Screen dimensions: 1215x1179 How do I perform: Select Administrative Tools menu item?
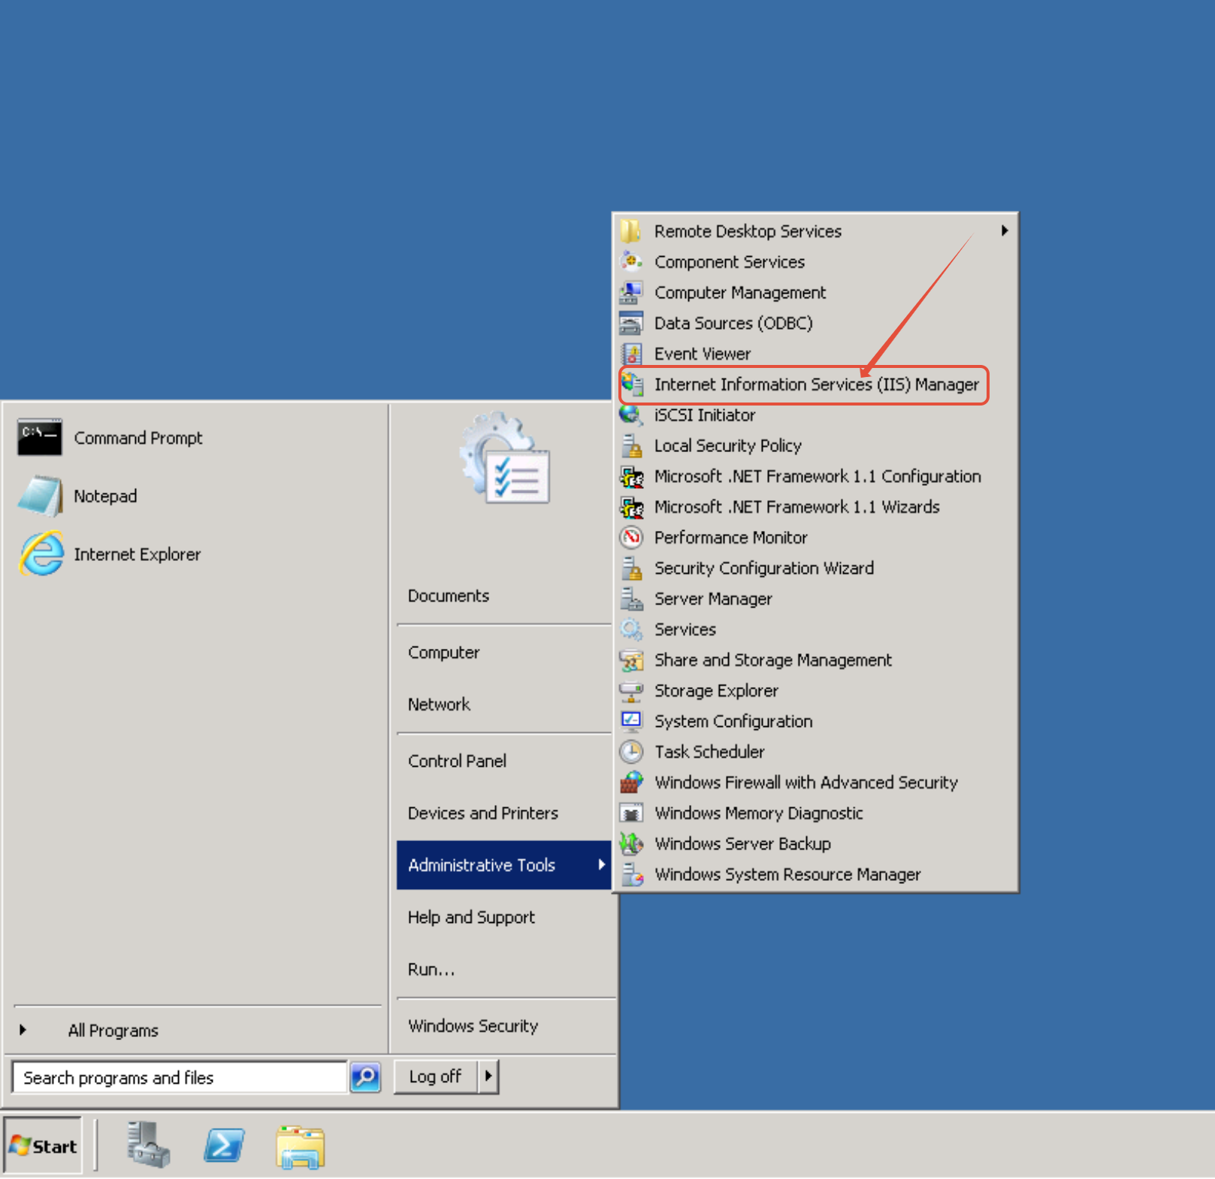tap(503, 865)
